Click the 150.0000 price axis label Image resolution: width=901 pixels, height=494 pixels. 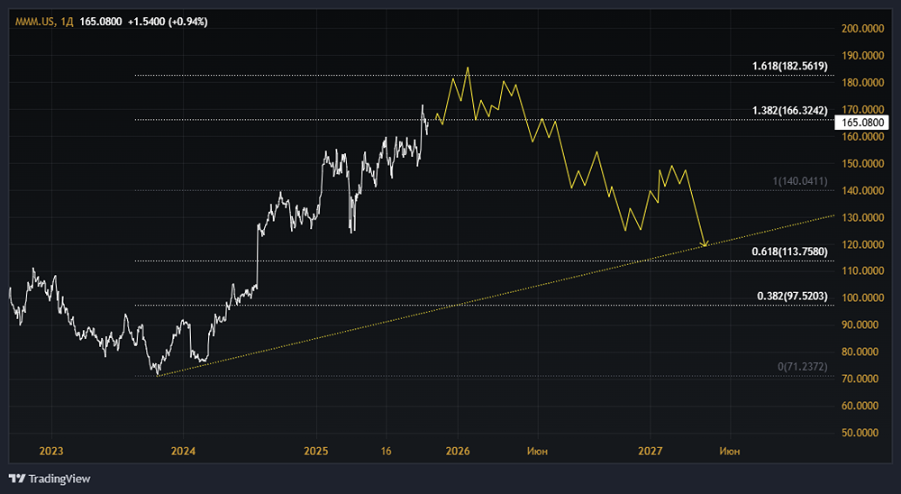(x=862, y=163)
